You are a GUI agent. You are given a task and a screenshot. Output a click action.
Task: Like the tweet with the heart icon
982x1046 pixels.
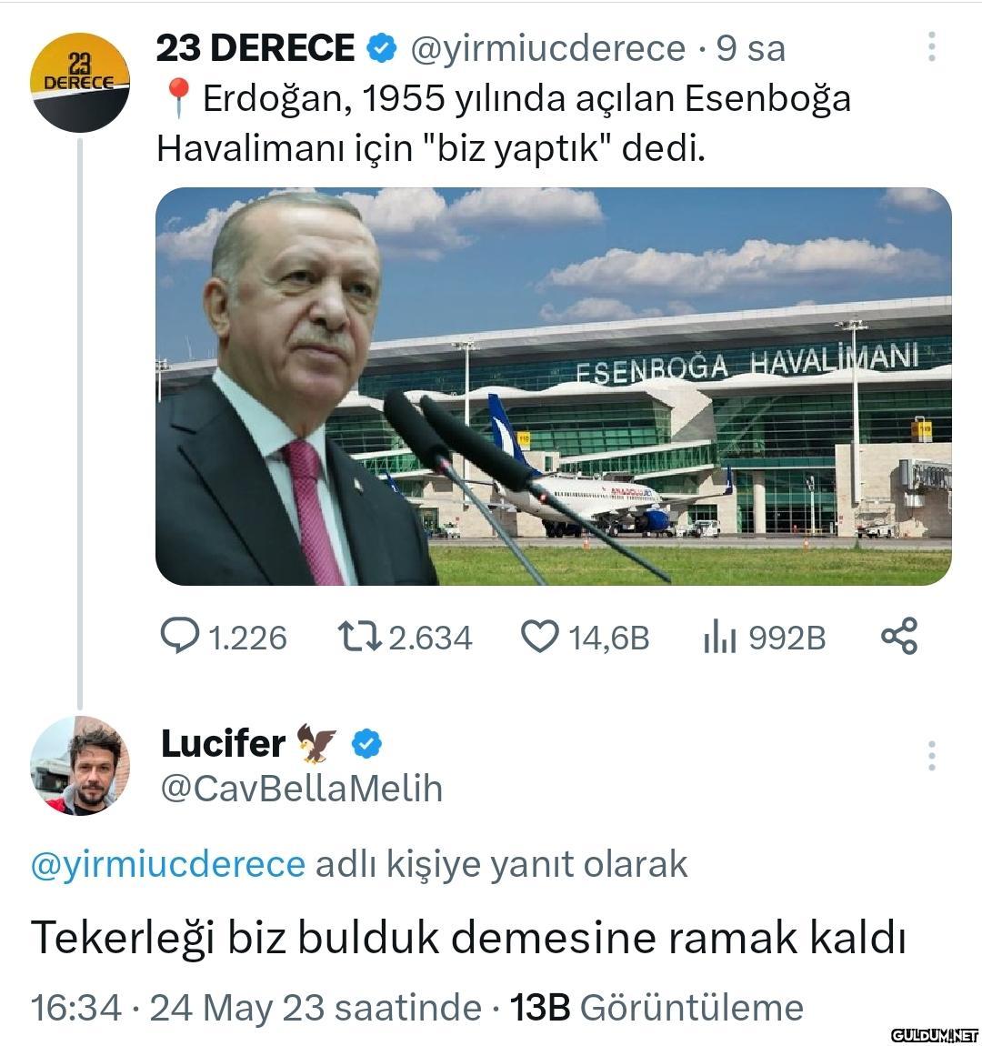point(539,636)
